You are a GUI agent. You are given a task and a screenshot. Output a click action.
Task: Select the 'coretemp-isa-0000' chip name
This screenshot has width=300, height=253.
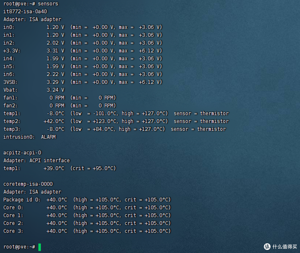point(28,184)
